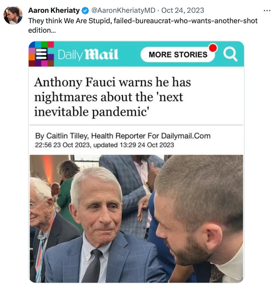Open the embedded article photo
The height and width of the screenshot is (287, 279).
tap(136, 219)
